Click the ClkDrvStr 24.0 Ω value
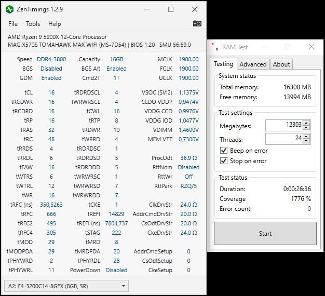This screenshot has height=296, width=325. pyautogui.click(x=188, y=205)
